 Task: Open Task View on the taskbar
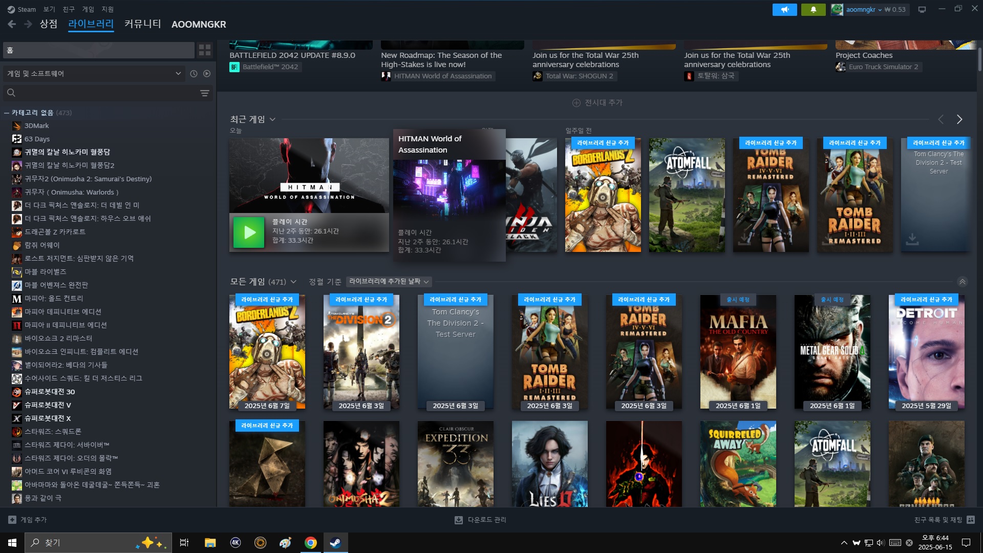[184, 543]
